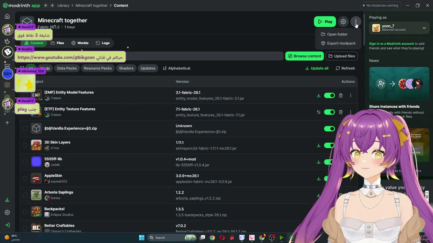The height and width of the screenshot is (243, 433).
Task: Update 3D Skin Layers with its download icon
Action: pos(318,145)
